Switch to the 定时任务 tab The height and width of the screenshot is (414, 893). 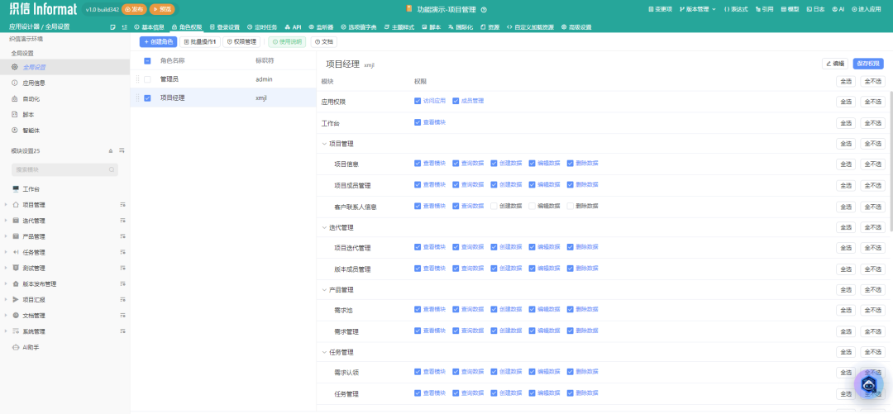pos(262,26)
